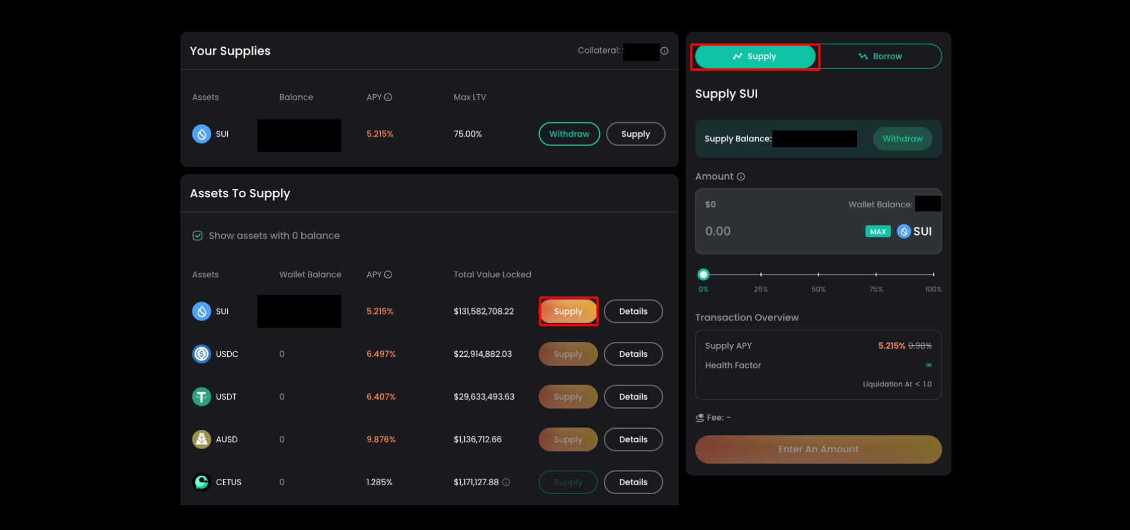Click AUSD total value locked $1,136,712.66
Viewport: 1130px width, 530px height.
(477, 439)
